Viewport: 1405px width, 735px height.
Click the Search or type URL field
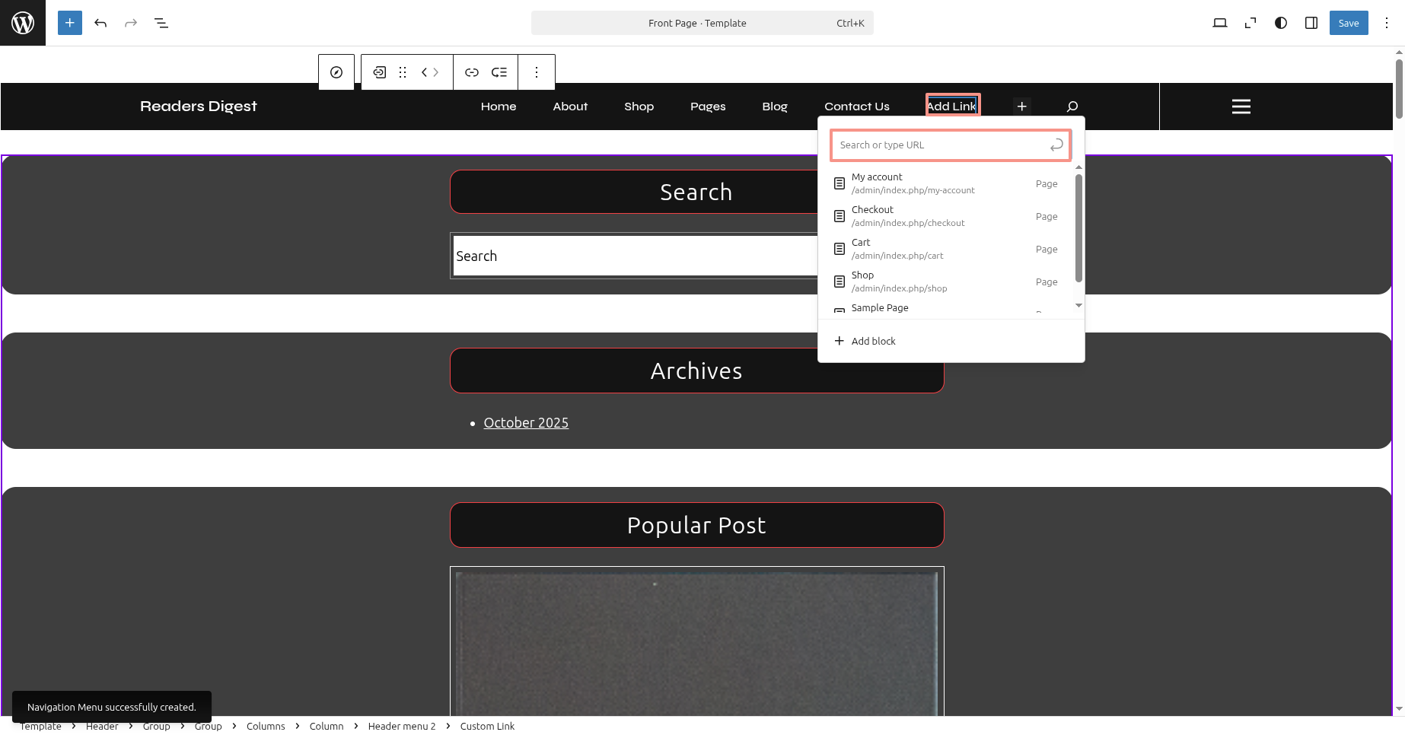941,145
